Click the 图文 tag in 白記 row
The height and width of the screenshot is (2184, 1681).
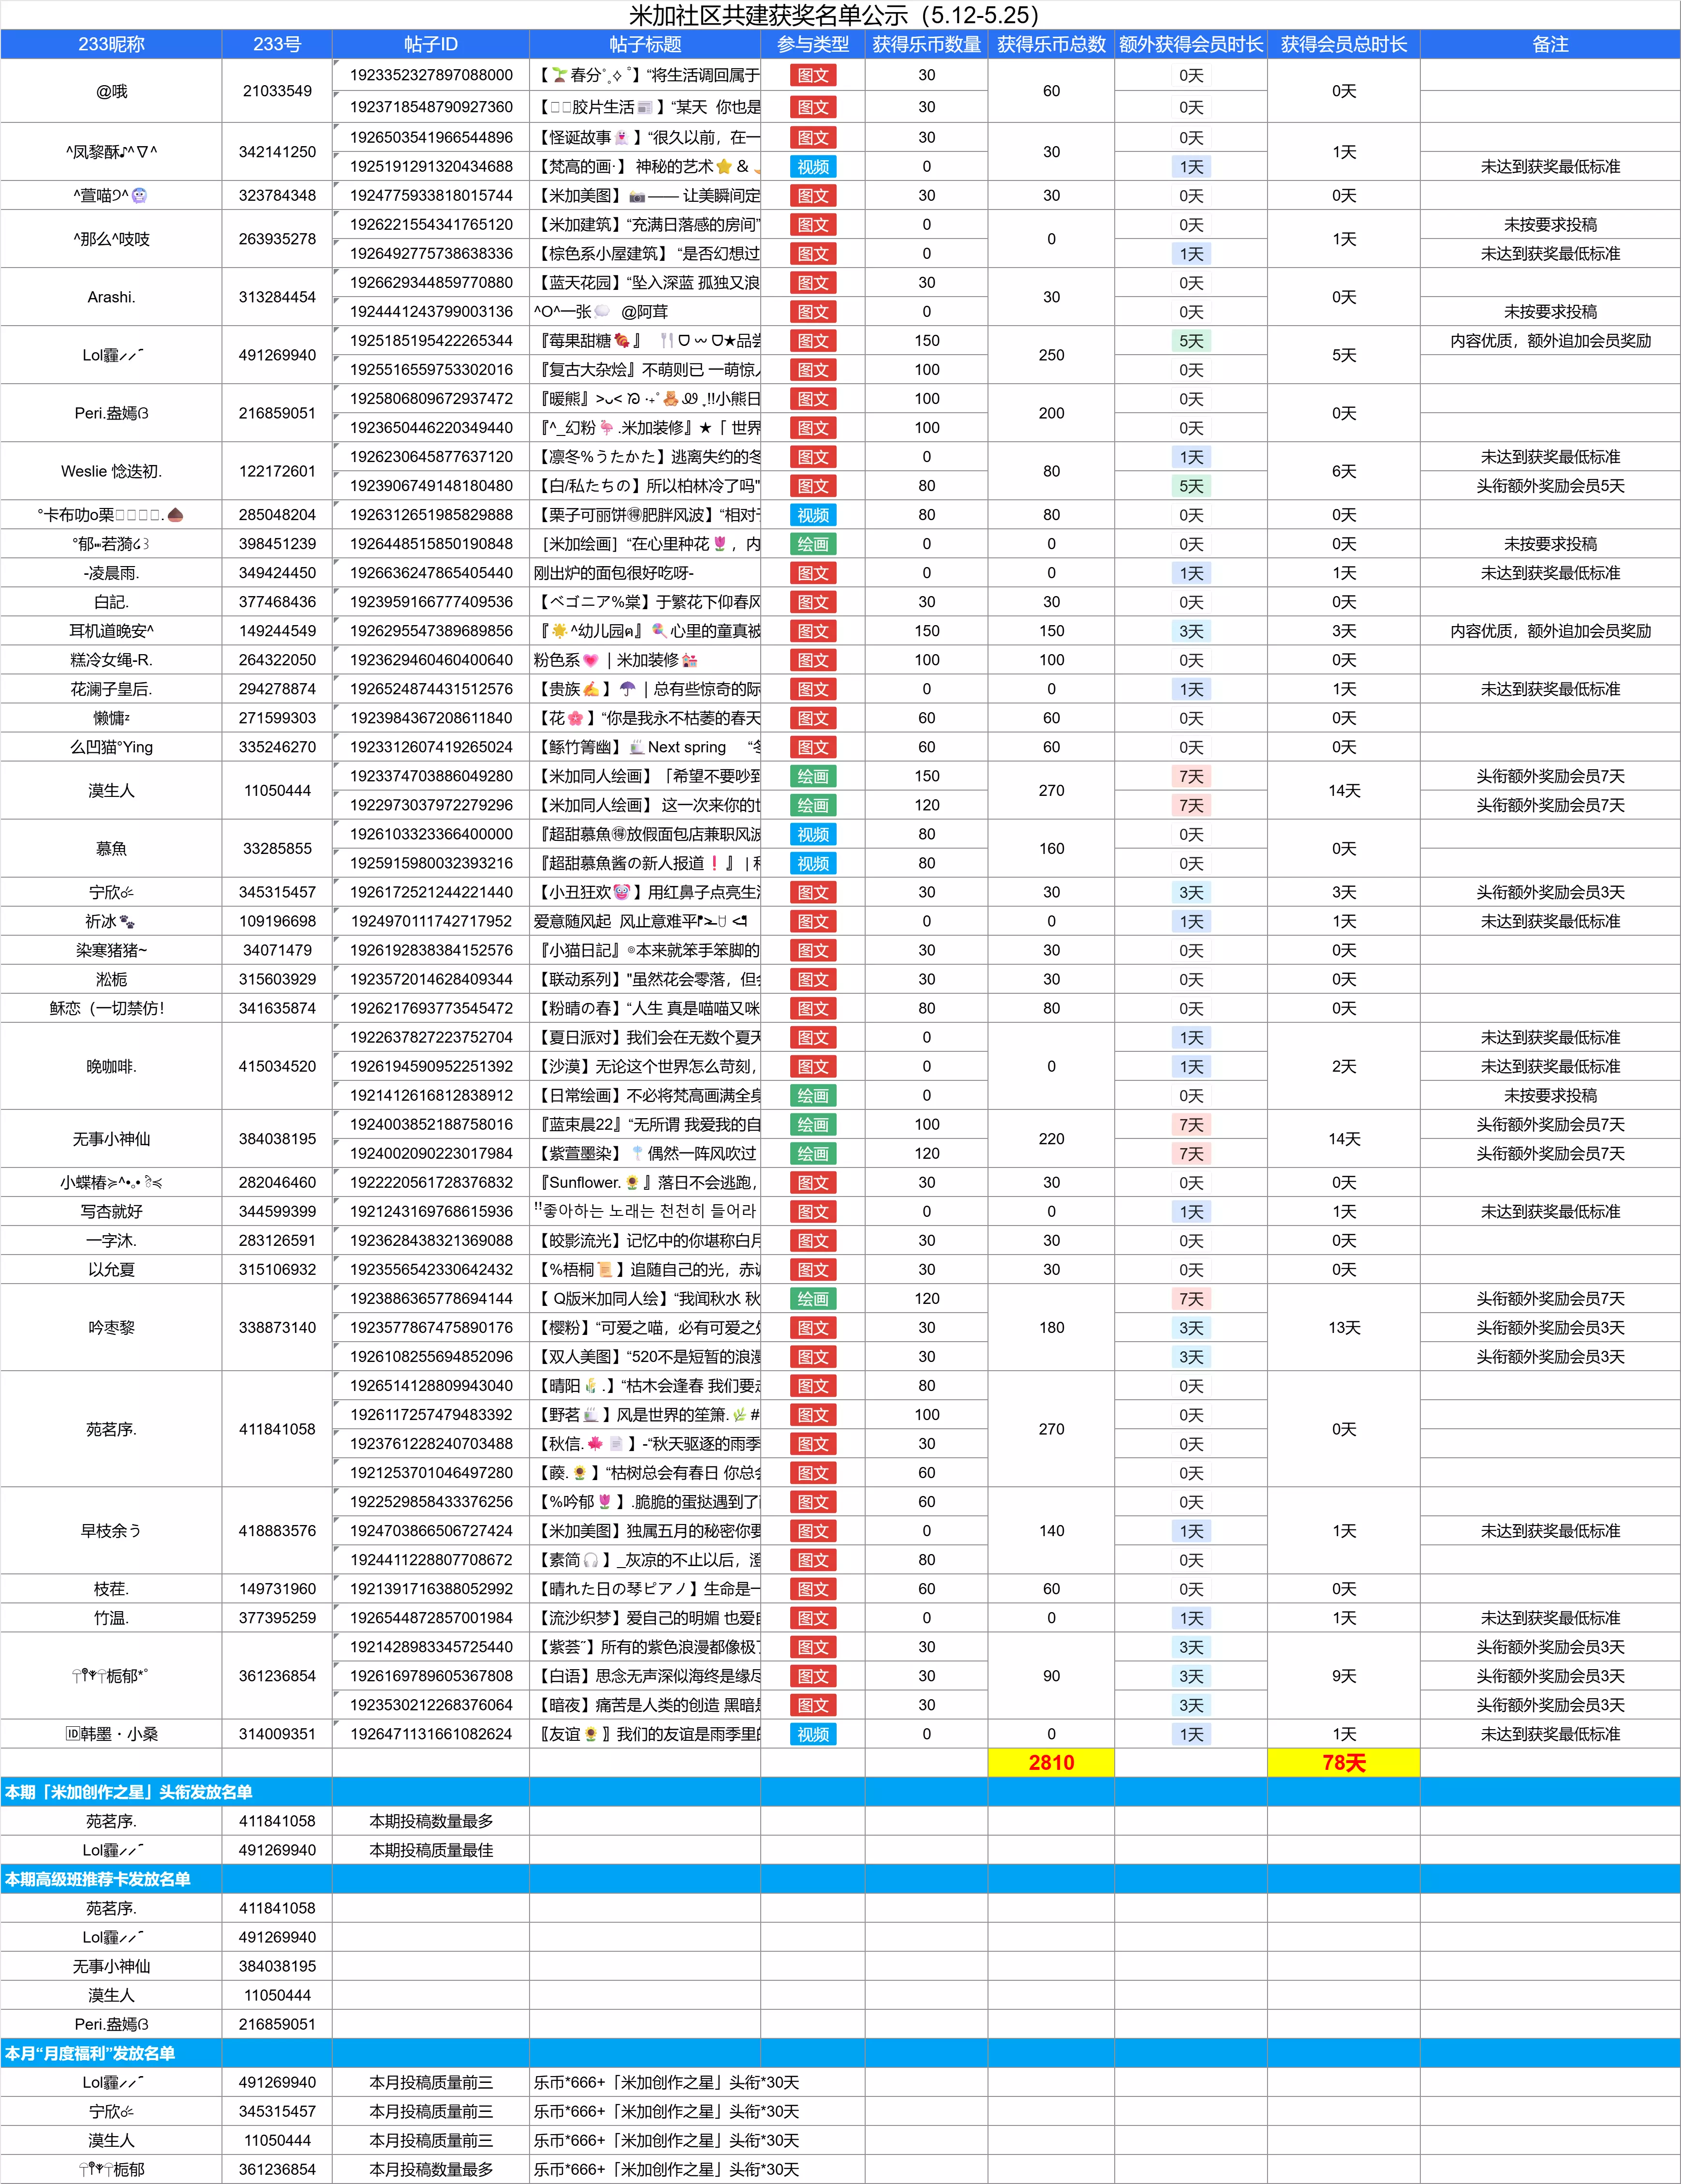pos(812,602)
